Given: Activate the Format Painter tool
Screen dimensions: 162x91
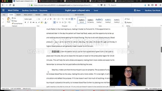Looking at the screenshot, I should coord(17,24).
